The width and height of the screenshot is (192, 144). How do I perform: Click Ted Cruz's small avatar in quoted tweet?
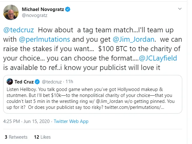coord(10,82)
